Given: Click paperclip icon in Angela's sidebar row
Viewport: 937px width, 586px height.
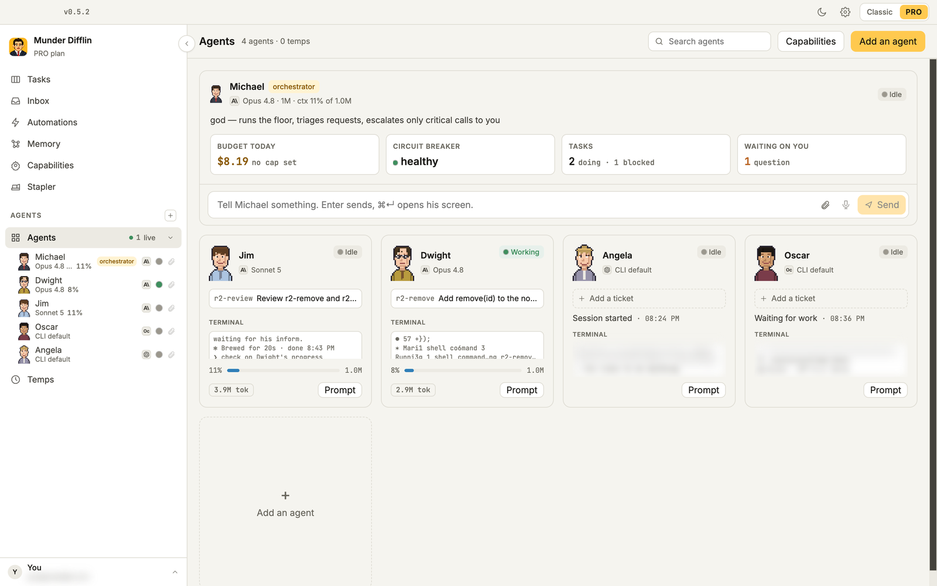Looking at the screenshot, I should tap(172, 355).
